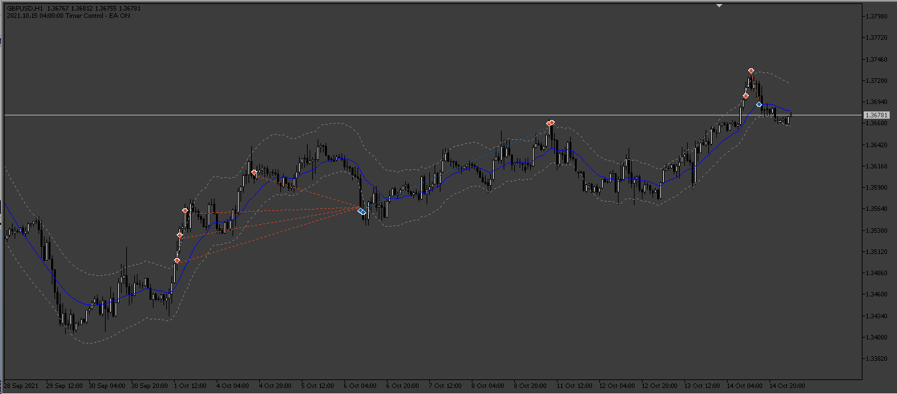Image resolution: width=897 pixels, height=394 pixels.
Task: Click the '8 Oct 20:00' time axis label
Action: (531, 385)
